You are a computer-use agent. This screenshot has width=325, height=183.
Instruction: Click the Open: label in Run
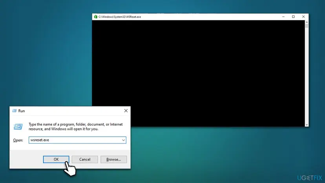point(18,140)
